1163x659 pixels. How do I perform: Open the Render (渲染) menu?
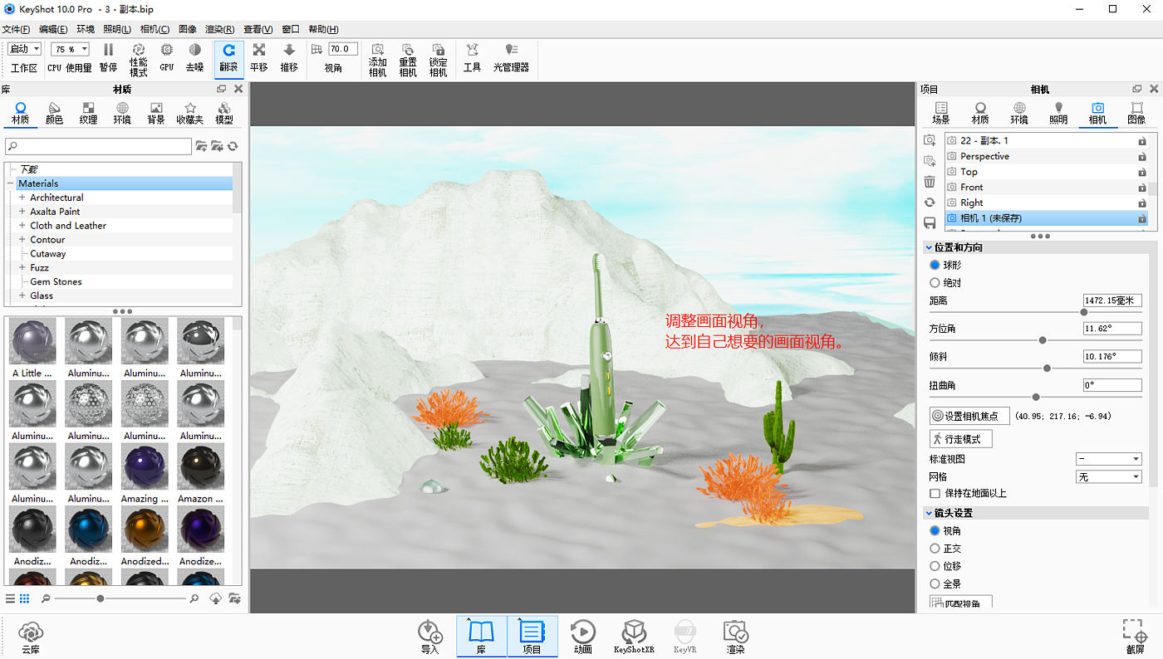[219, 29]
